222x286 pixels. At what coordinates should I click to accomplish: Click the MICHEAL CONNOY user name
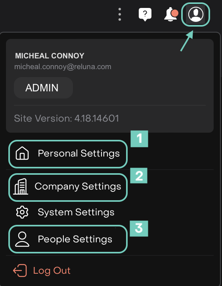(50, 56)
